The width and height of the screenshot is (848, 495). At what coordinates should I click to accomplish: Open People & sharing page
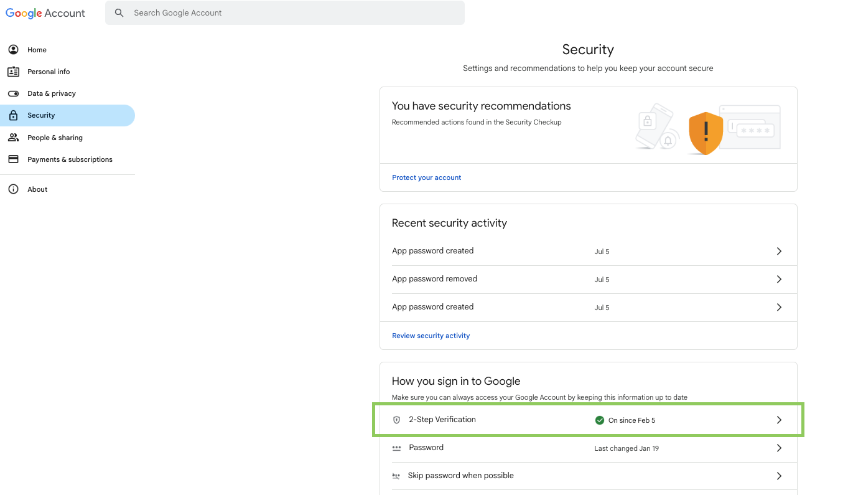67,138
